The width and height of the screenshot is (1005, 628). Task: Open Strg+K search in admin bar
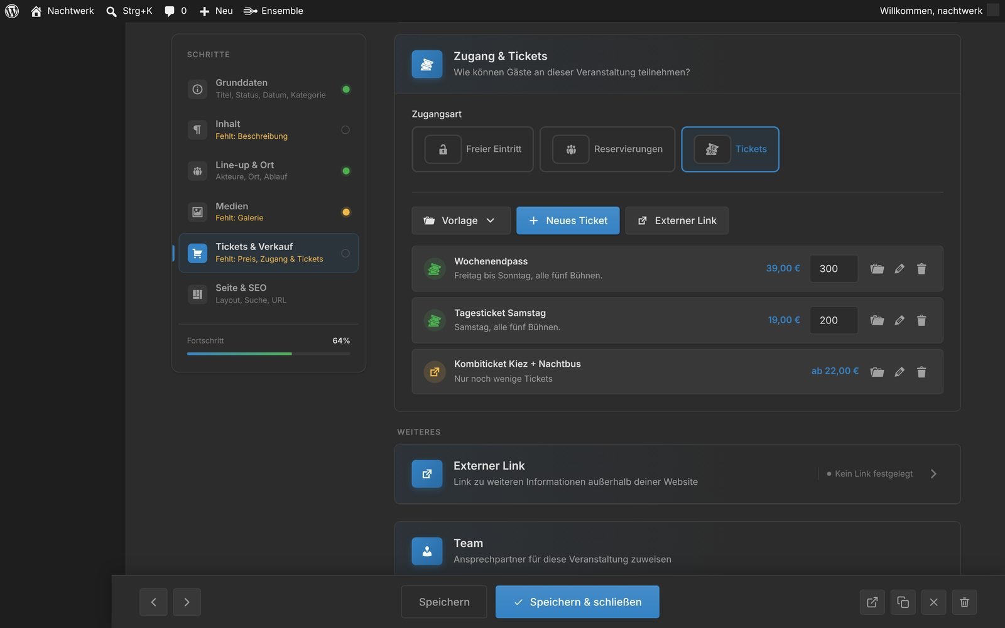point(129,11)
